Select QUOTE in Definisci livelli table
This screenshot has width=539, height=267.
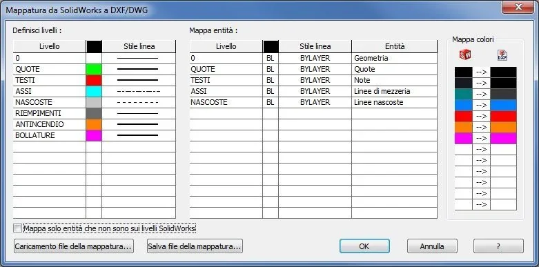(x=49, y=69)
